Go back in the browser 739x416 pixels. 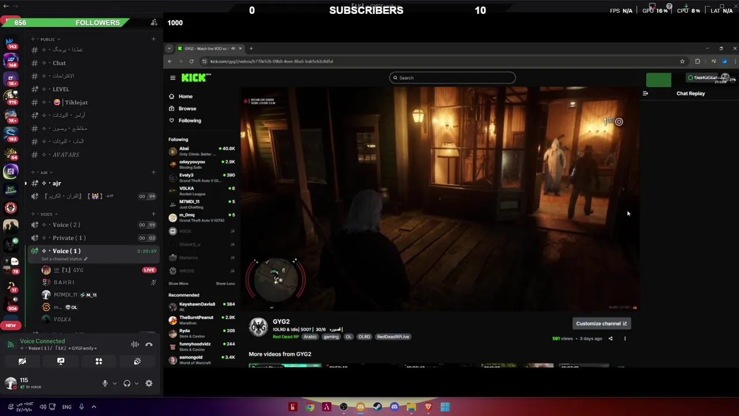pyautogui.click(x=170, y=61)
